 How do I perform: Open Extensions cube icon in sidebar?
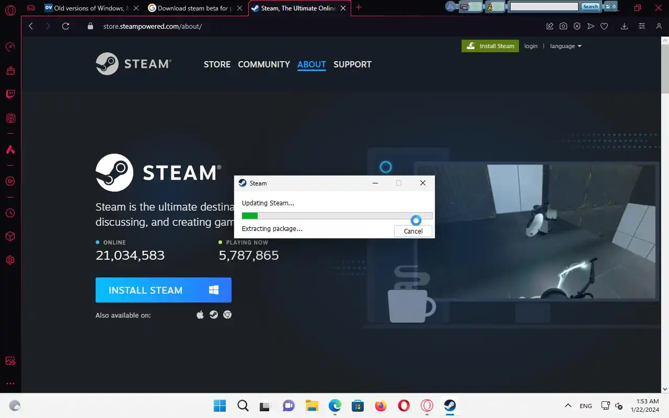10,236
